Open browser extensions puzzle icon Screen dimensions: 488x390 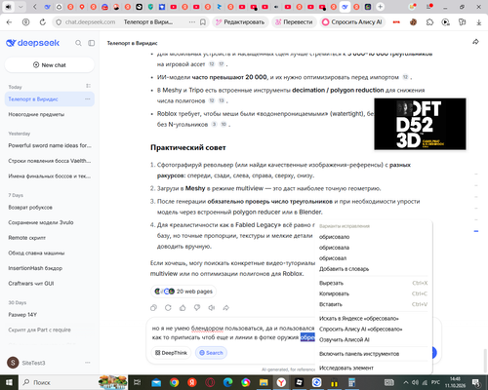(x=429, y=22)
